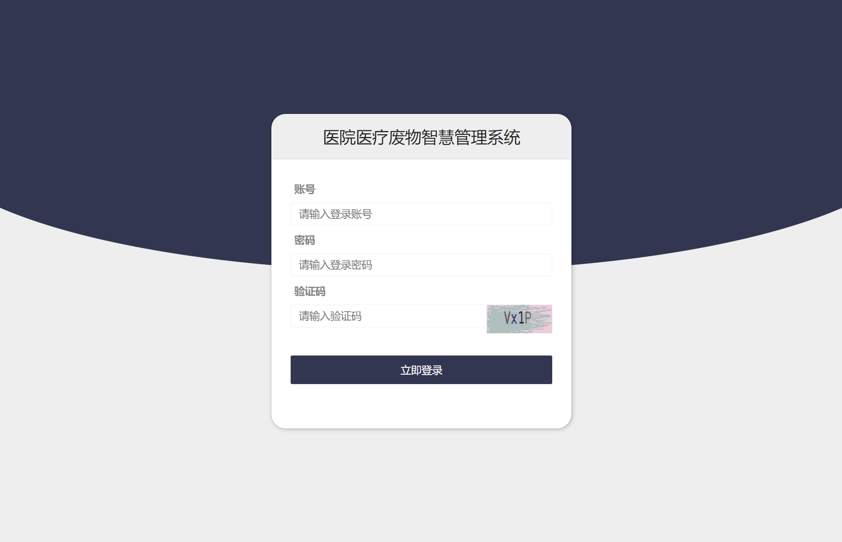
Task: Click the 密码 field label
Action: tap(304, 240)
